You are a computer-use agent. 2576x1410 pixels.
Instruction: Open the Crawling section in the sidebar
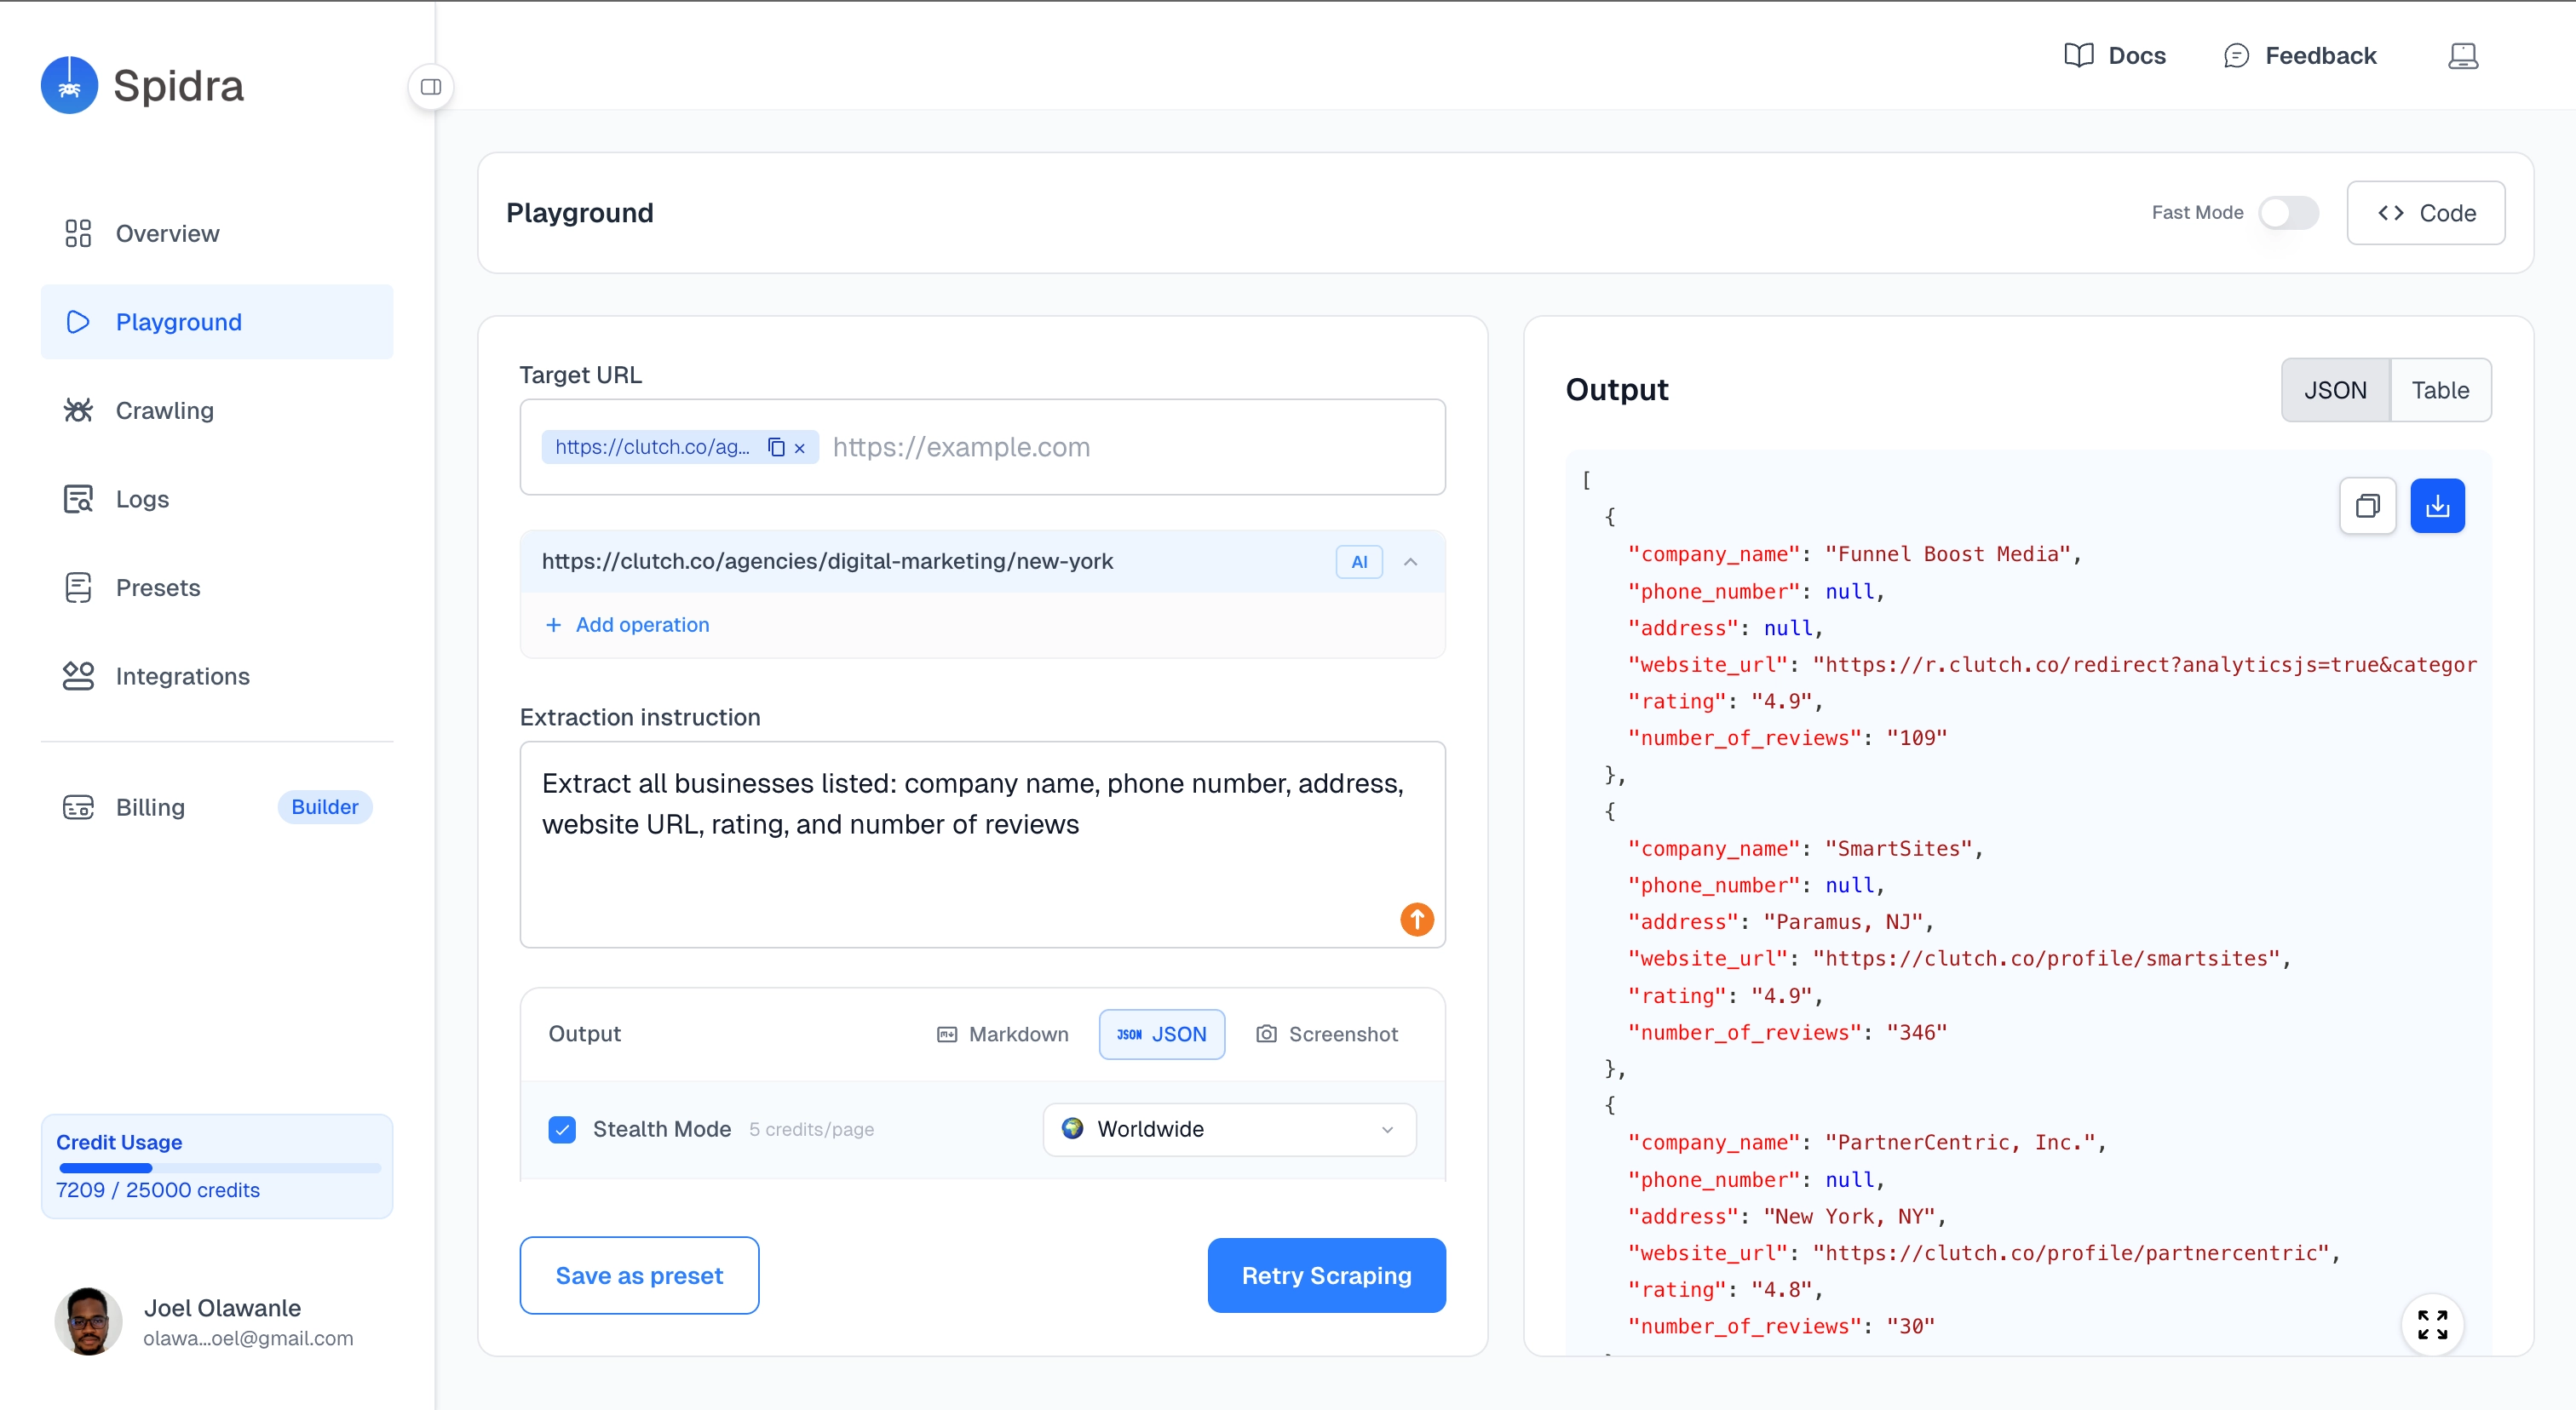tap(164, 410)
